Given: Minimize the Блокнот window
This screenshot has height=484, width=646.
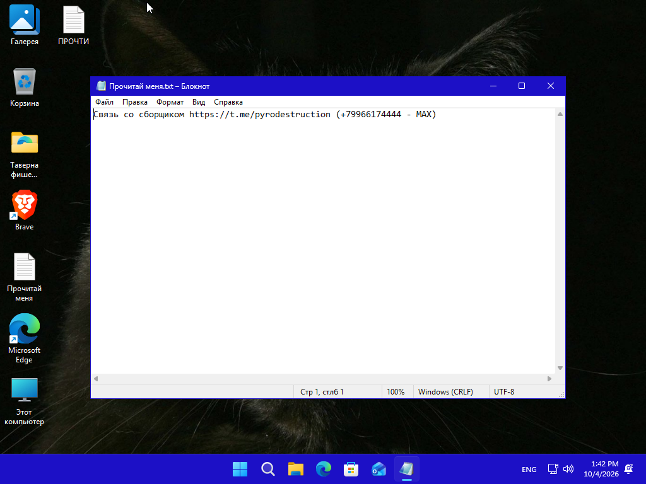Looking at the screenshot, I should coord(493,86).
